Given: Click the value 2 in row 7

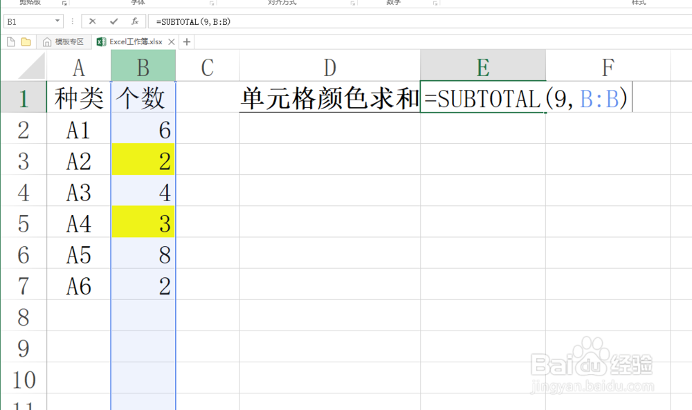Looking at the screenshot, I should (143, 285).
